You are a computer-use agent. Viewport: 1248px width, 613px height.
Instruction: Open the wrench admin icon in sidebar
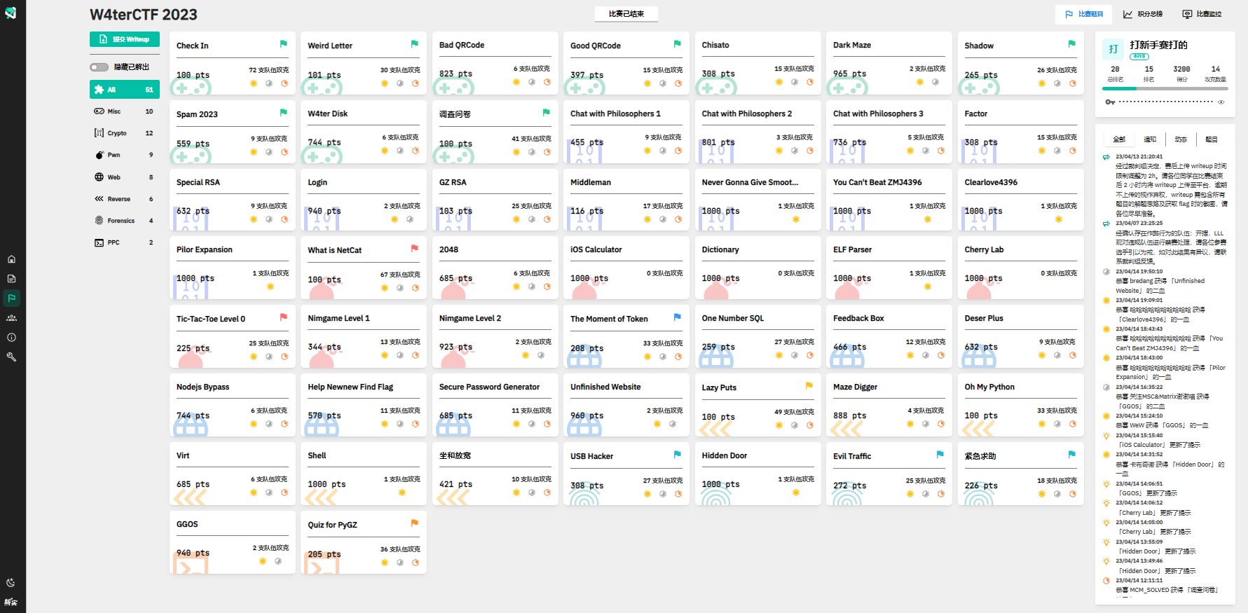click(x=11, y=357)
